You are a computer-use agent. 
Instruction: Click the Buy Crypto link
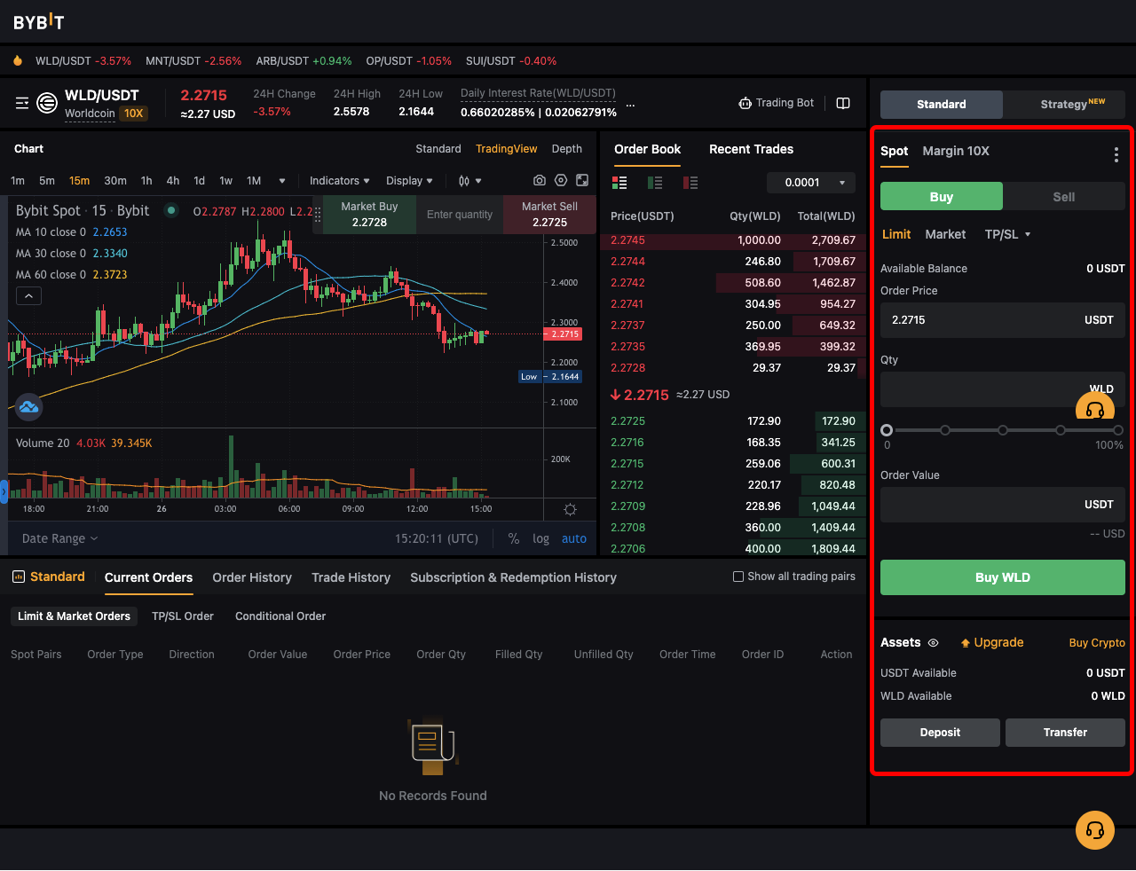click(1097, 643)
